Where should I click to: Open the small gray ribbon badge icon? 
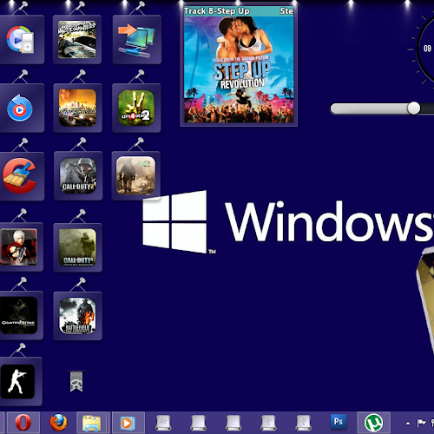pos(76,381)
